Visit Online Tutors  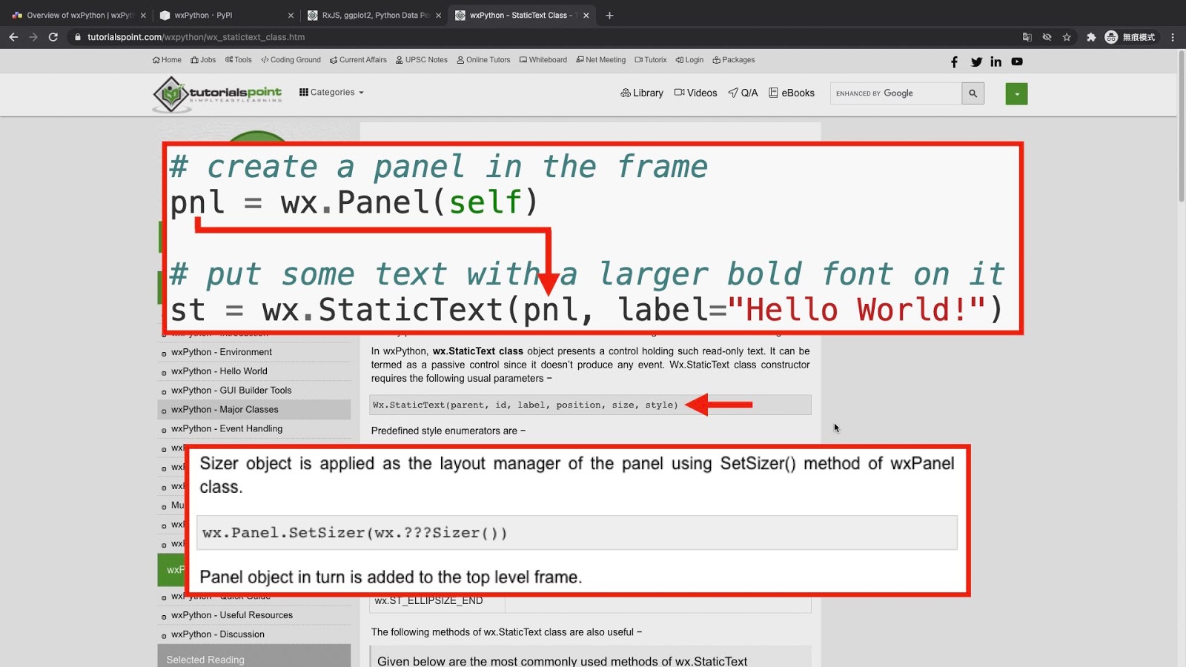point(483,60)
